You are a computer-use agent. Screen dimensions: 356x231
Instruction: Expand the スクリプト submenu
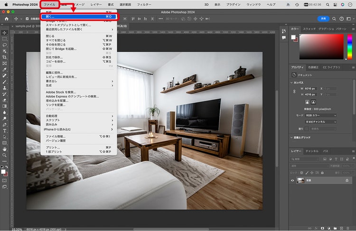(79, 120)
